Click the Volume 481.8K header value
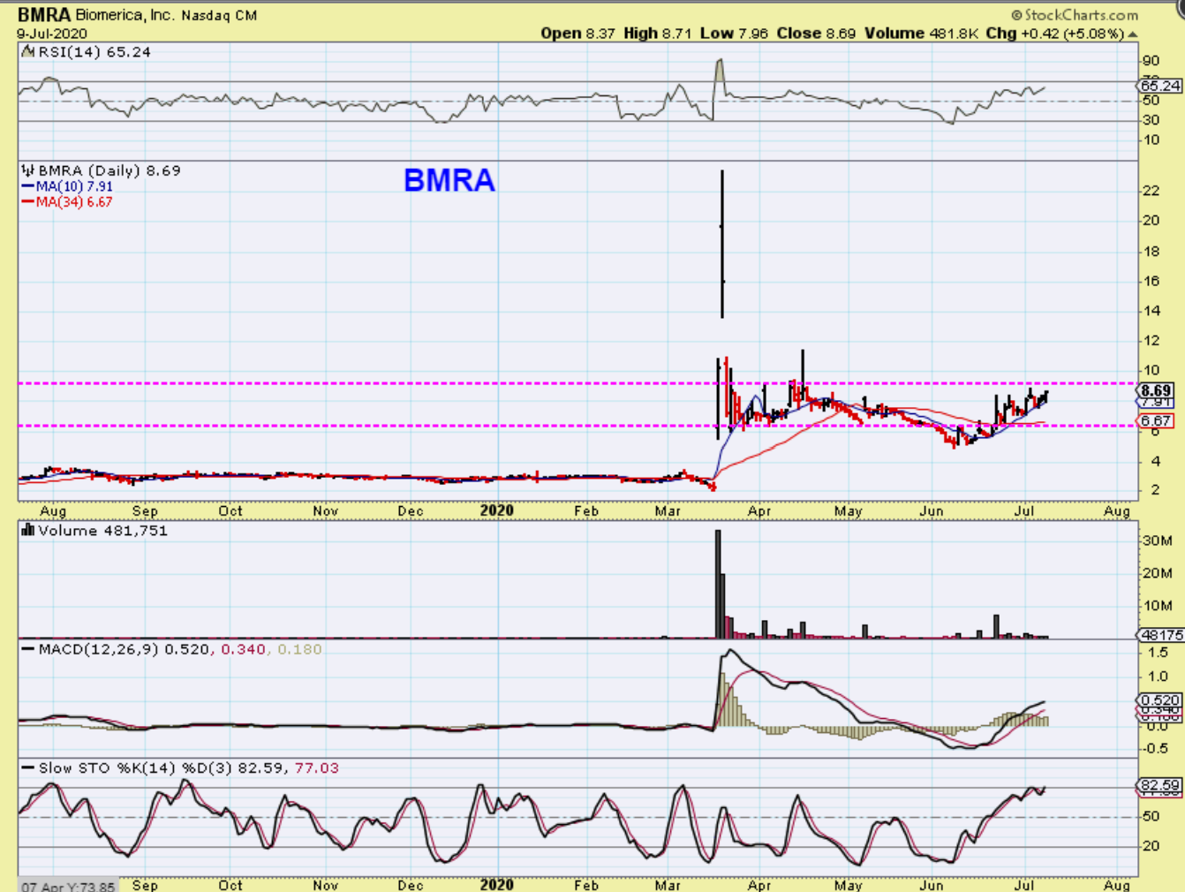The height and width of the screenshot is (892, 1185). (x=921, y=34)
